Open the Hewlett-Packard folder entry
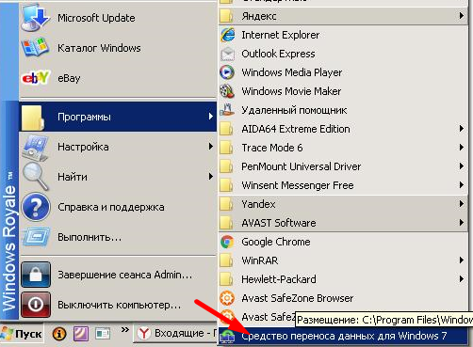 coord(343,279)
